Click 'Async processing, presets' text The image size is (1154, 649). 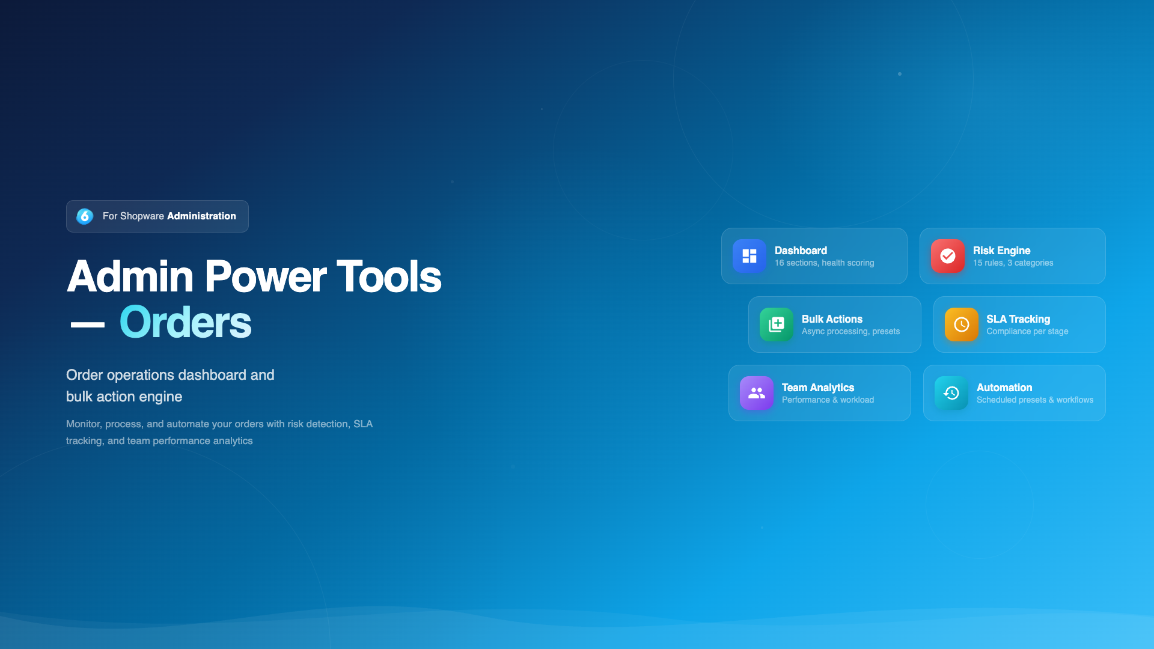[x=850, y=332]
